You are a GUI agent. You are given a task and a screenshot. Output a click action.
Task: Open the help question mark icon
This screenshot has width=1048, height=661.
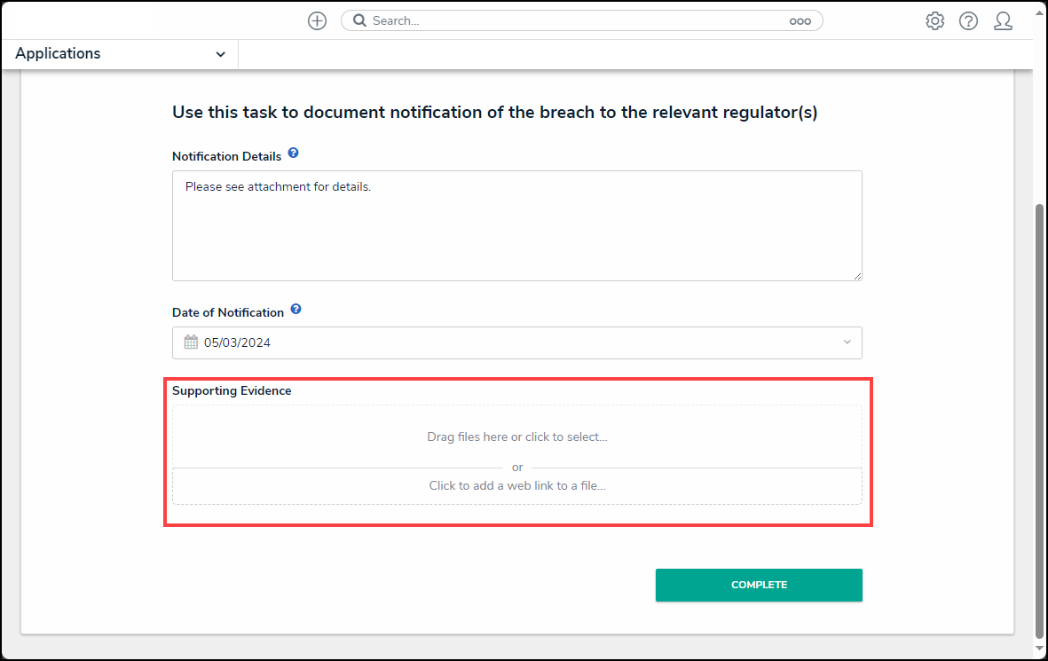click(968, 21)
